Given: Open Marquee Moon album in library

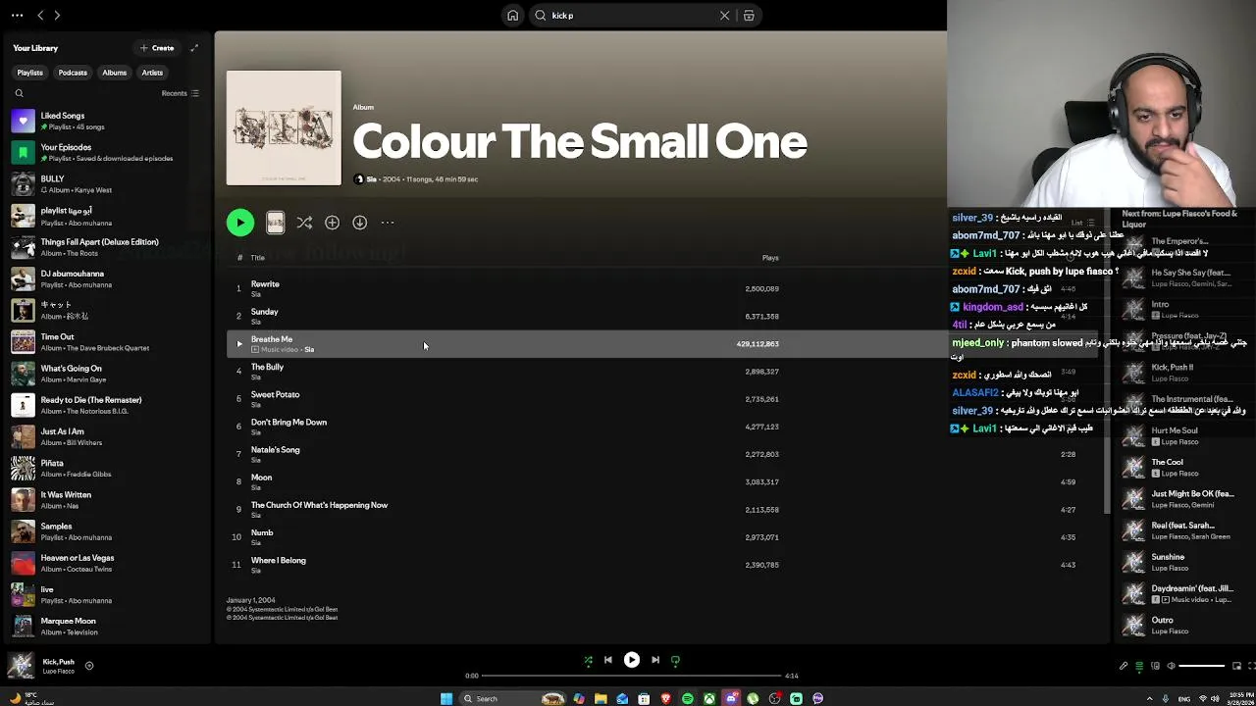Looking at the screenshot, I should tap(106, 626).
